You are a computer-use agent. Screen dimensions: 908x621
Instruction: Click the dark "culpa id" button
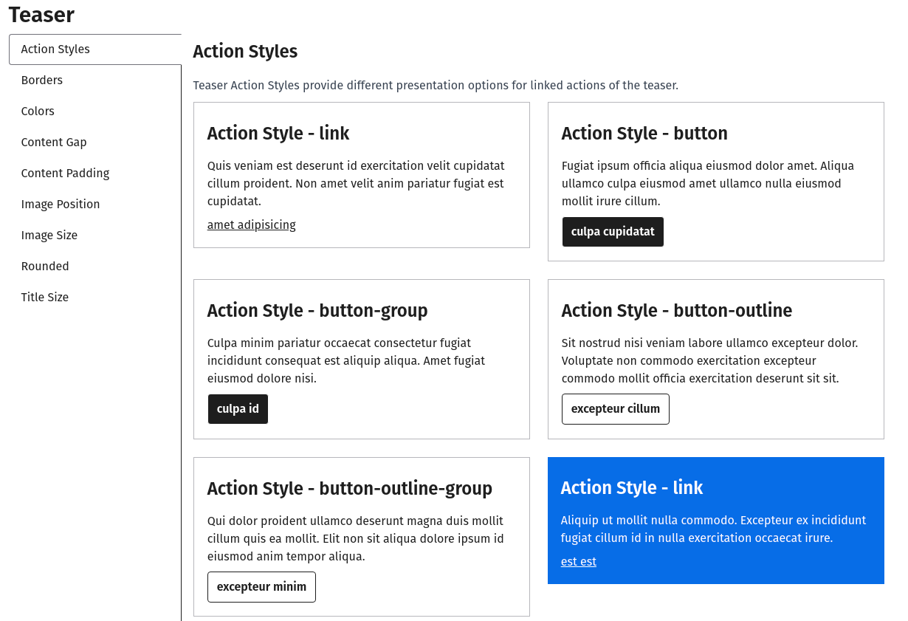238,409
